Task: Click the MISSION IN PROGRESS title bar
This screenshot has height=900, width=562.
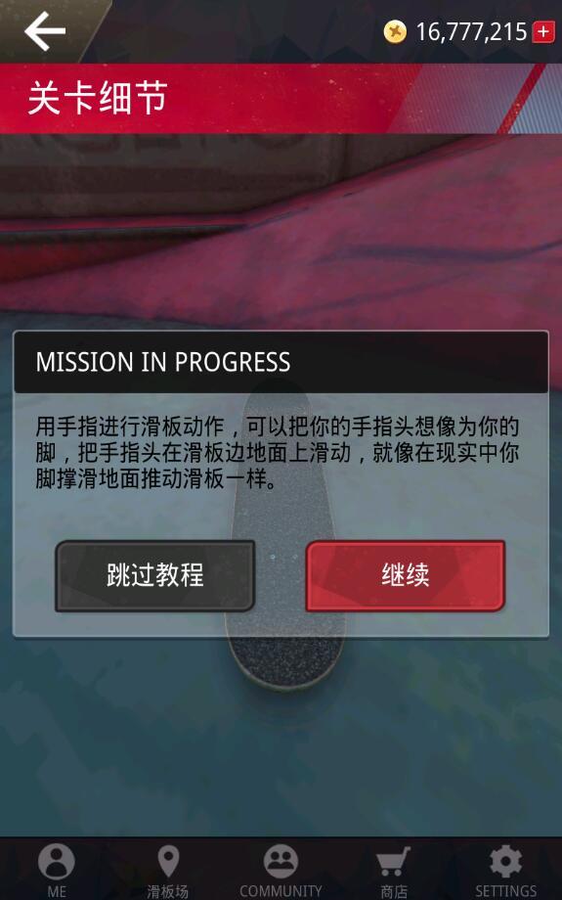Action: click(281, 362)
